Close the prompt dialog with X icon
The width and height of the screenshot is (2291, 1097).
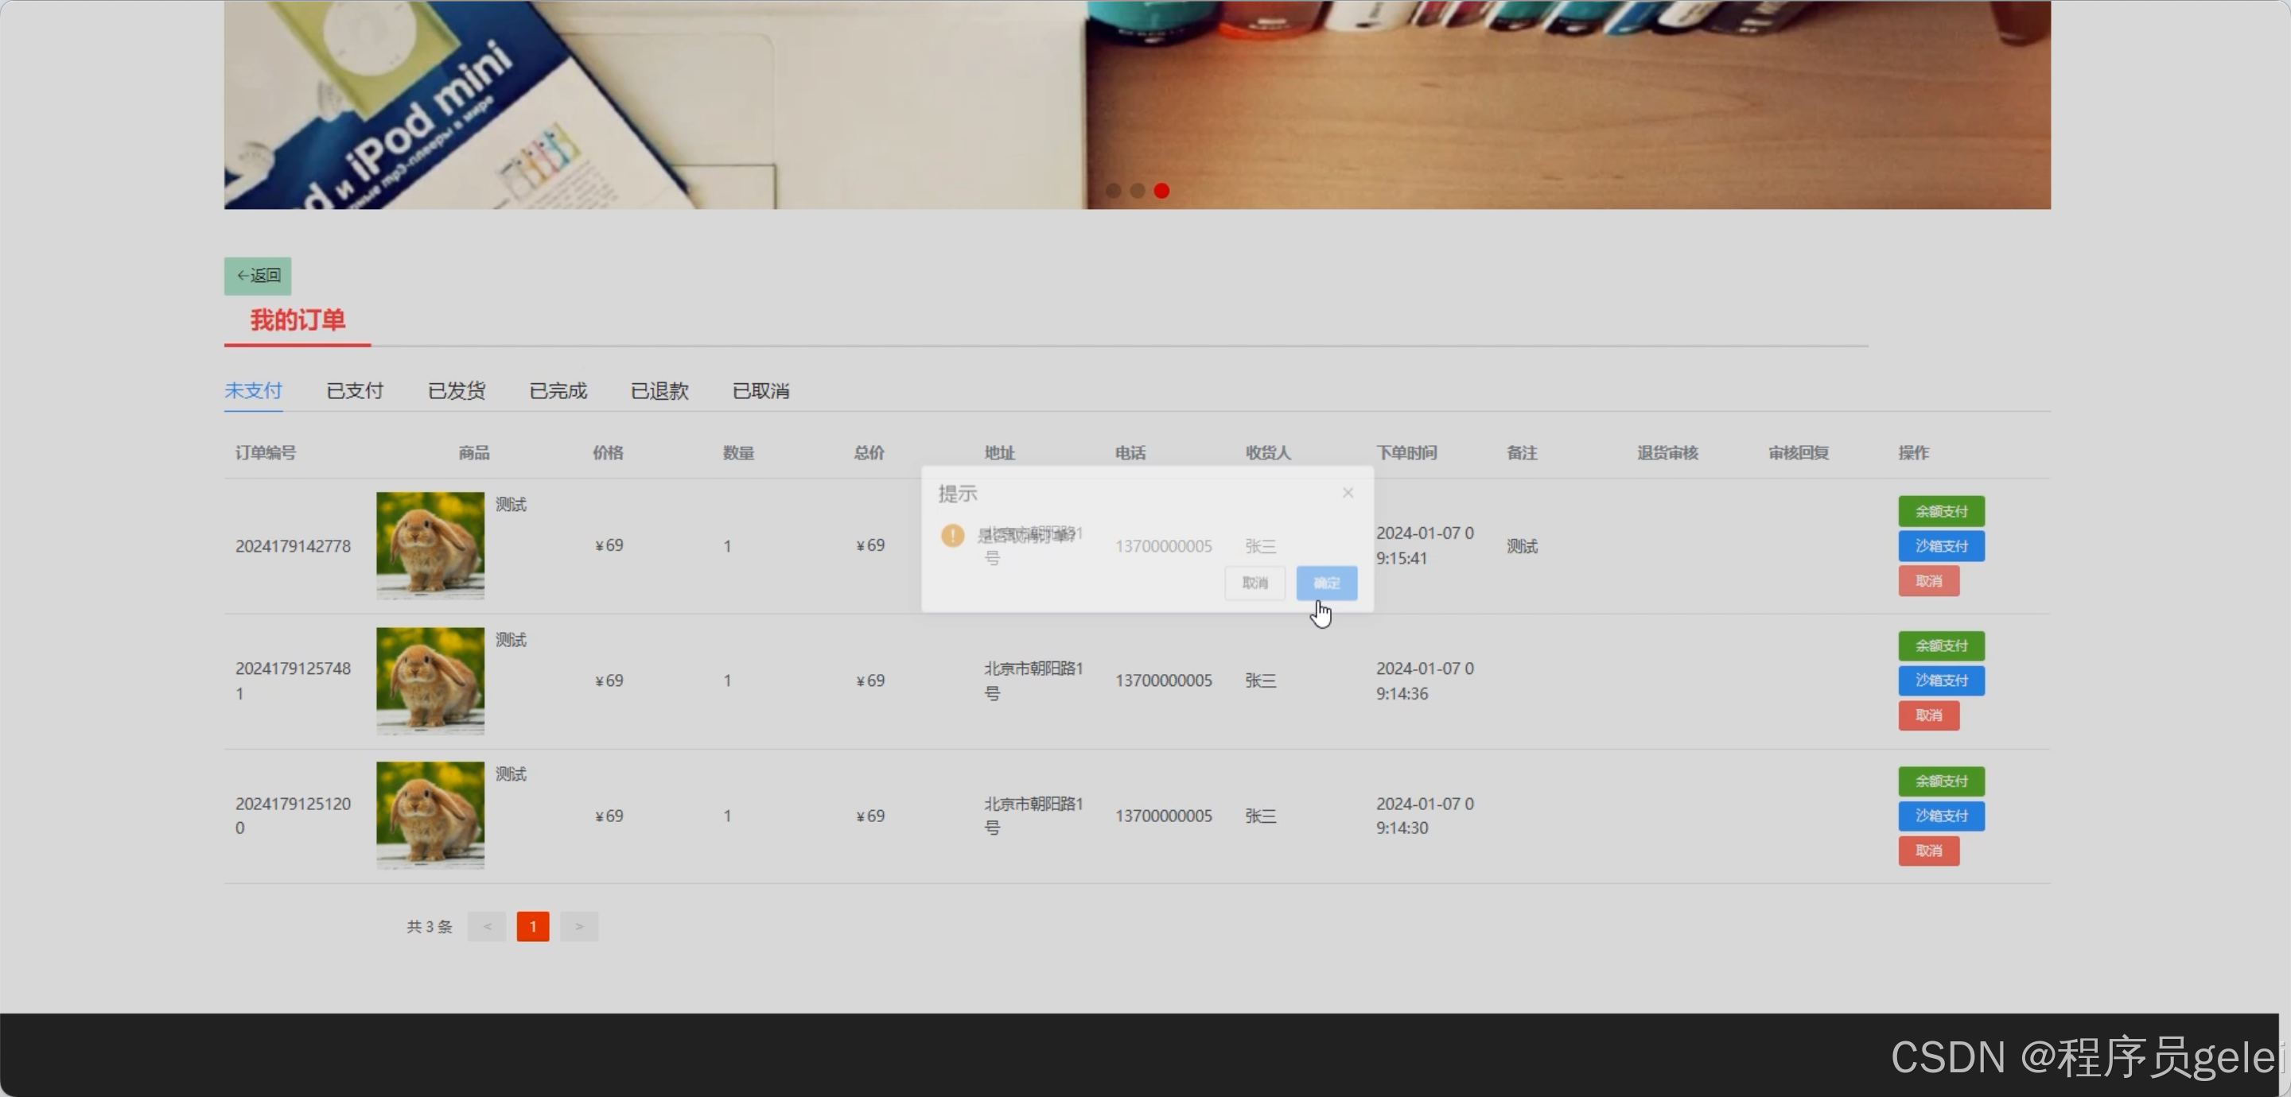(x=1348, y=493)
